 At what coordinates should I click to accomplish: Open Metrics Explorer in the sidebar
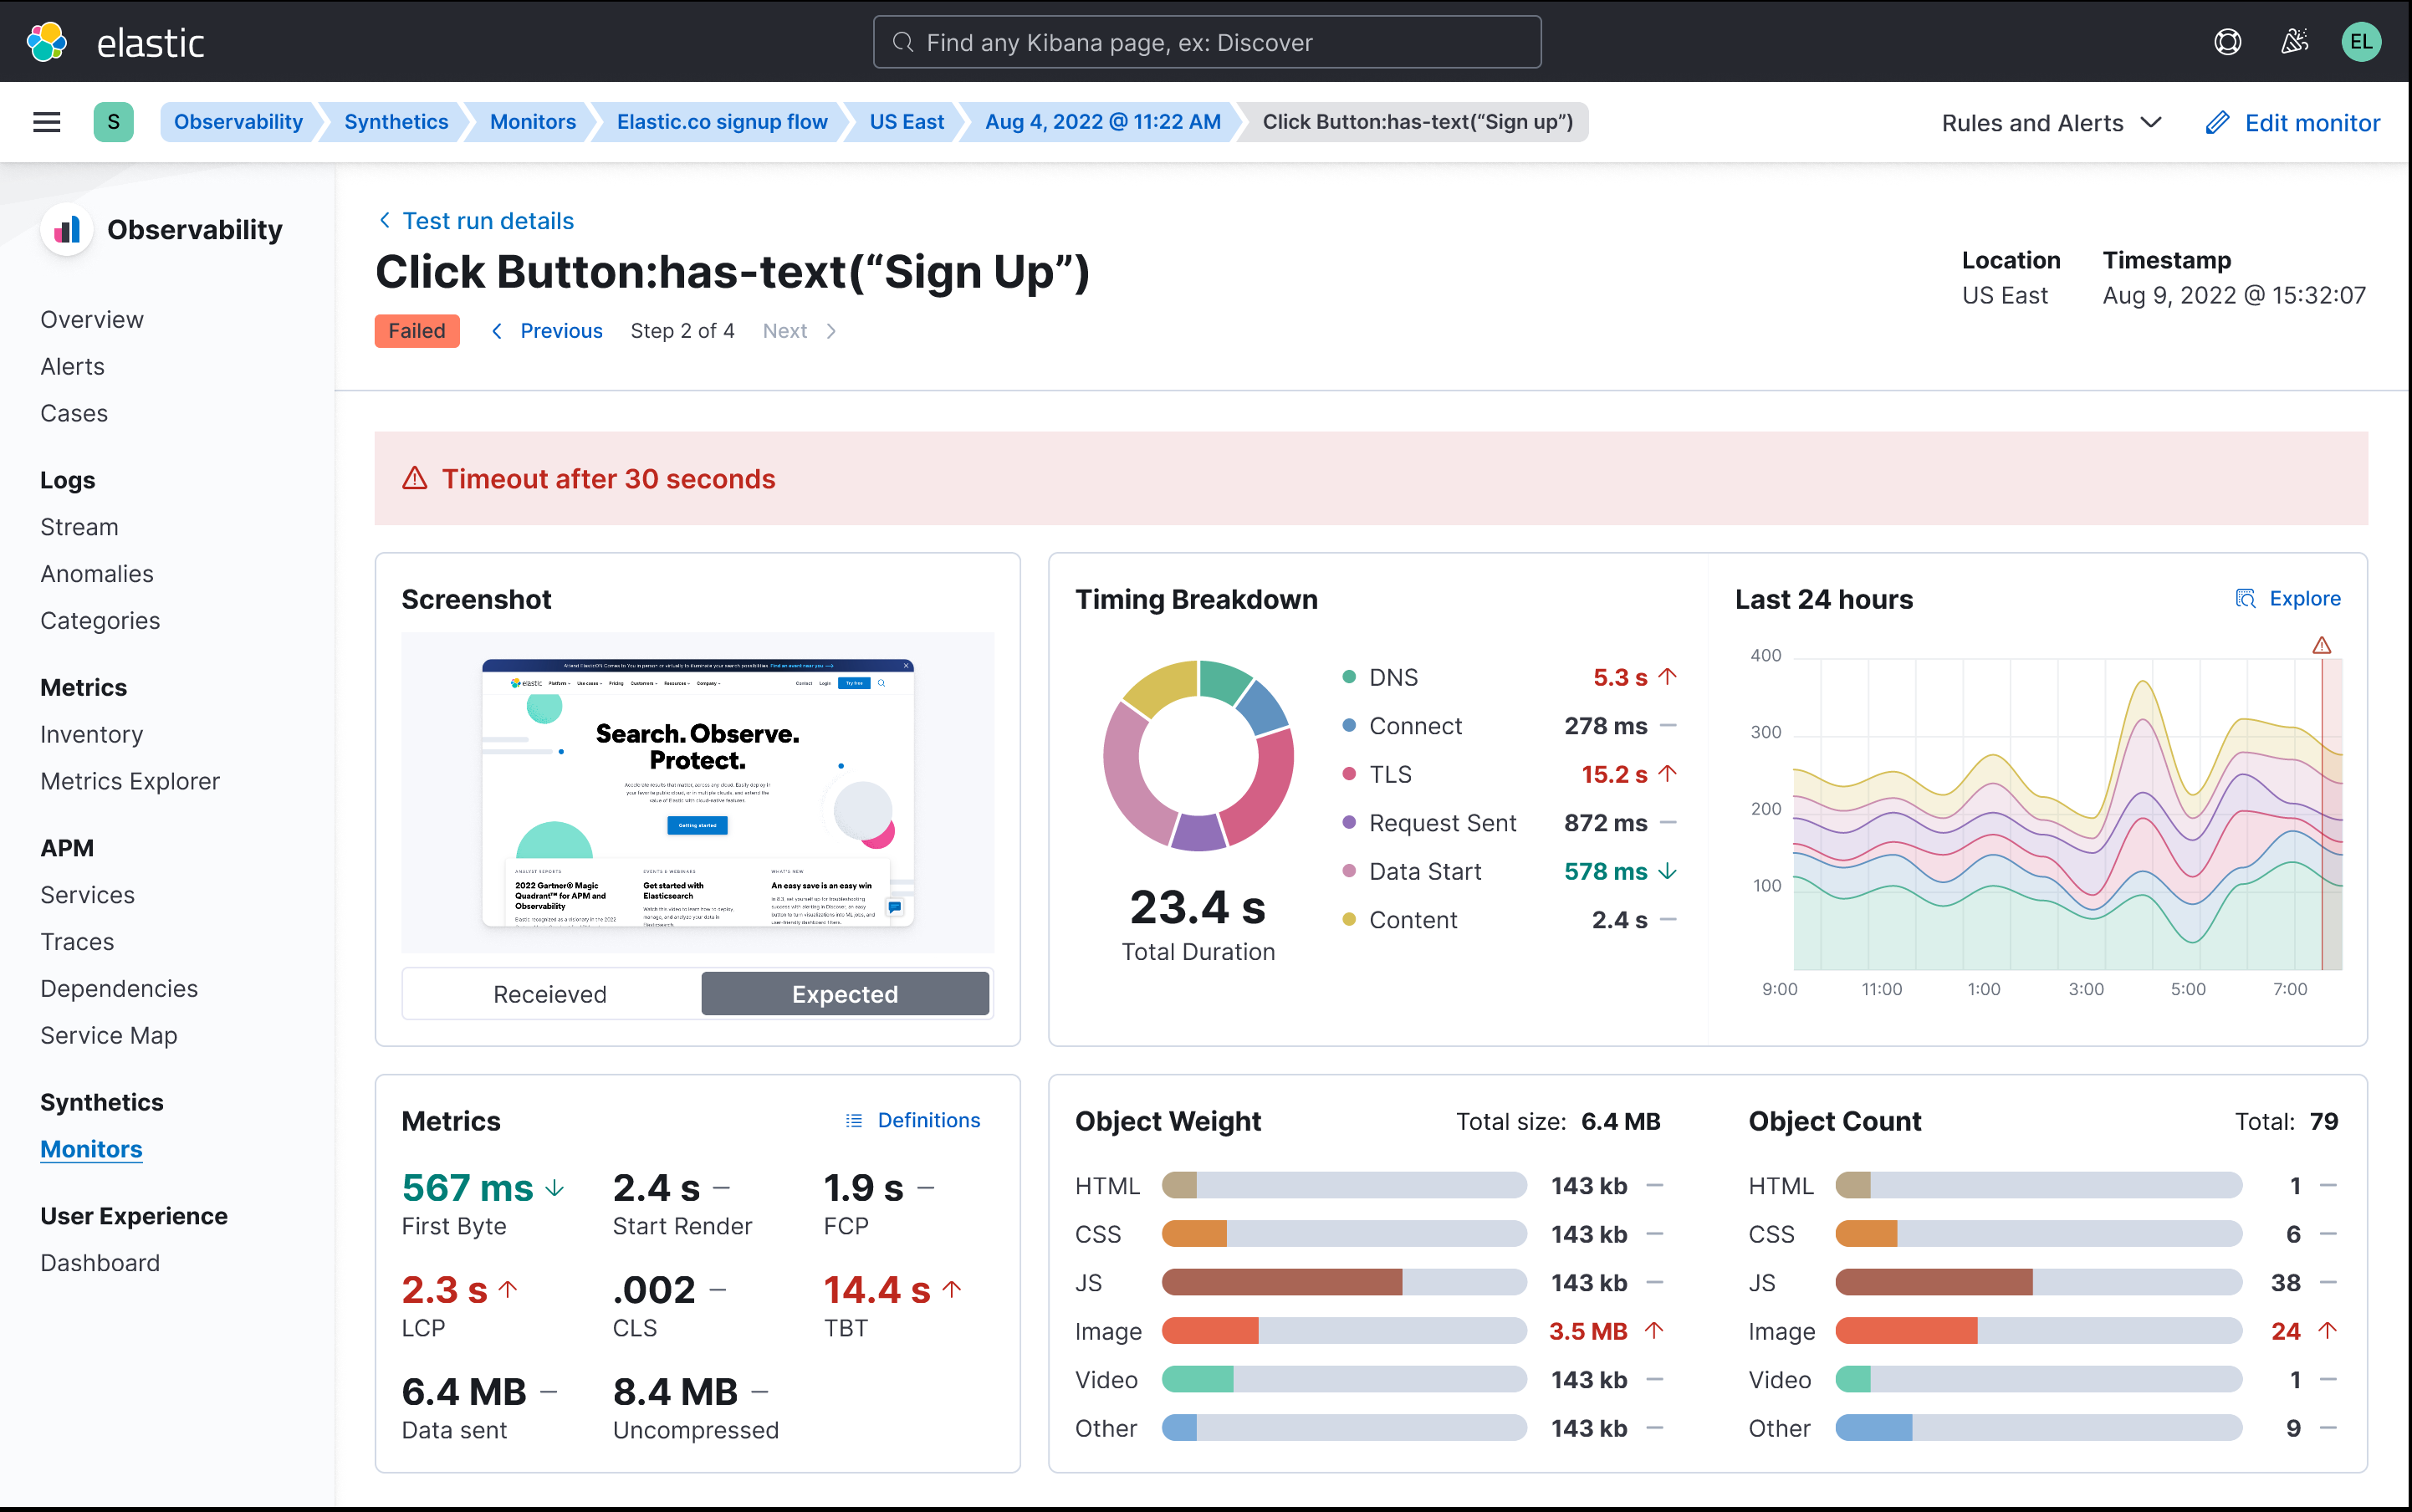[x=130, y=781]
